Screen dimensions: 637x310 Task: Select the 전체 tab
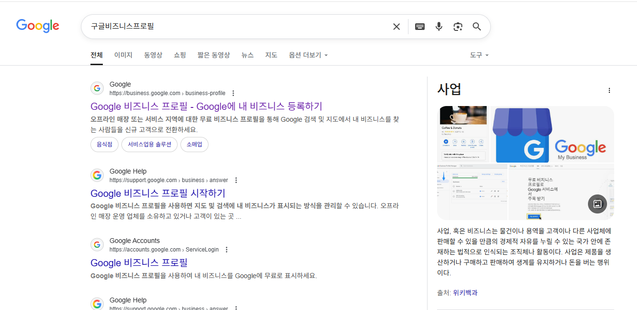pyautogui.click(x=97, y=55)
